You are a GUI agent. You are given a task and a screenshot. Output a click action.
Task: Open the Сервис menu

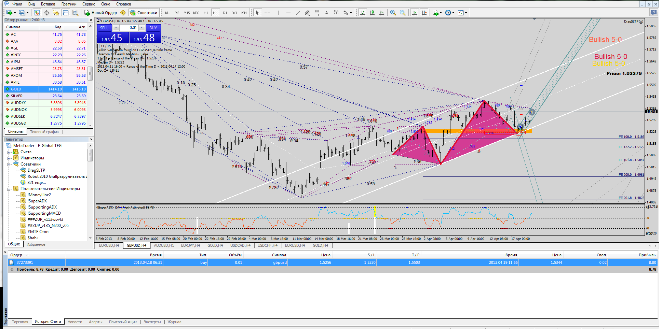pyautogui.click(x=89, y=4)
